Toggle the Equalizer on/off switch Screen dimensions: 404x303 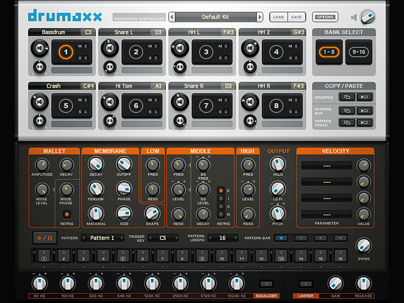click(x=267, y=284)
